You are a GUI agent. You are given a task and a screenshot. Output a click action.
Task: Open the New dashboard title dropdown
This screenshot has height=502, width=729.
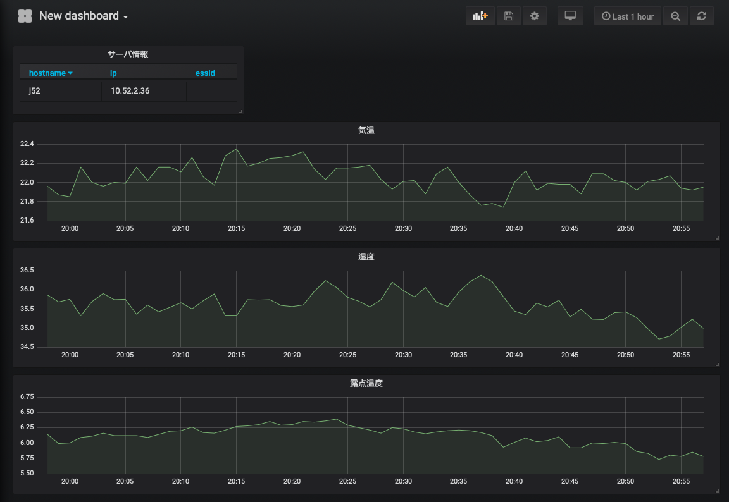click(83, 16)
